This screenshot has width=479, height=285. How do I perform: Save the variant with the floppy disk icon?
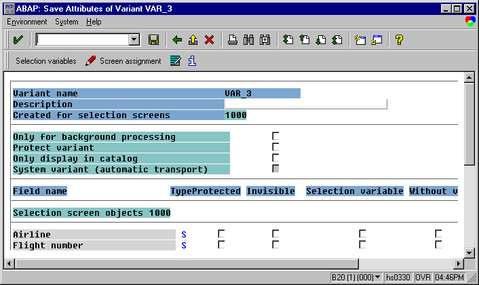click(x=153, y=40)
